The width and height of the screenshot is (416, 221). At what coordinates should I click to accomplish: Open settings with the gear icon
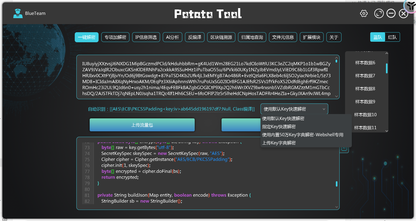point(364,13)
